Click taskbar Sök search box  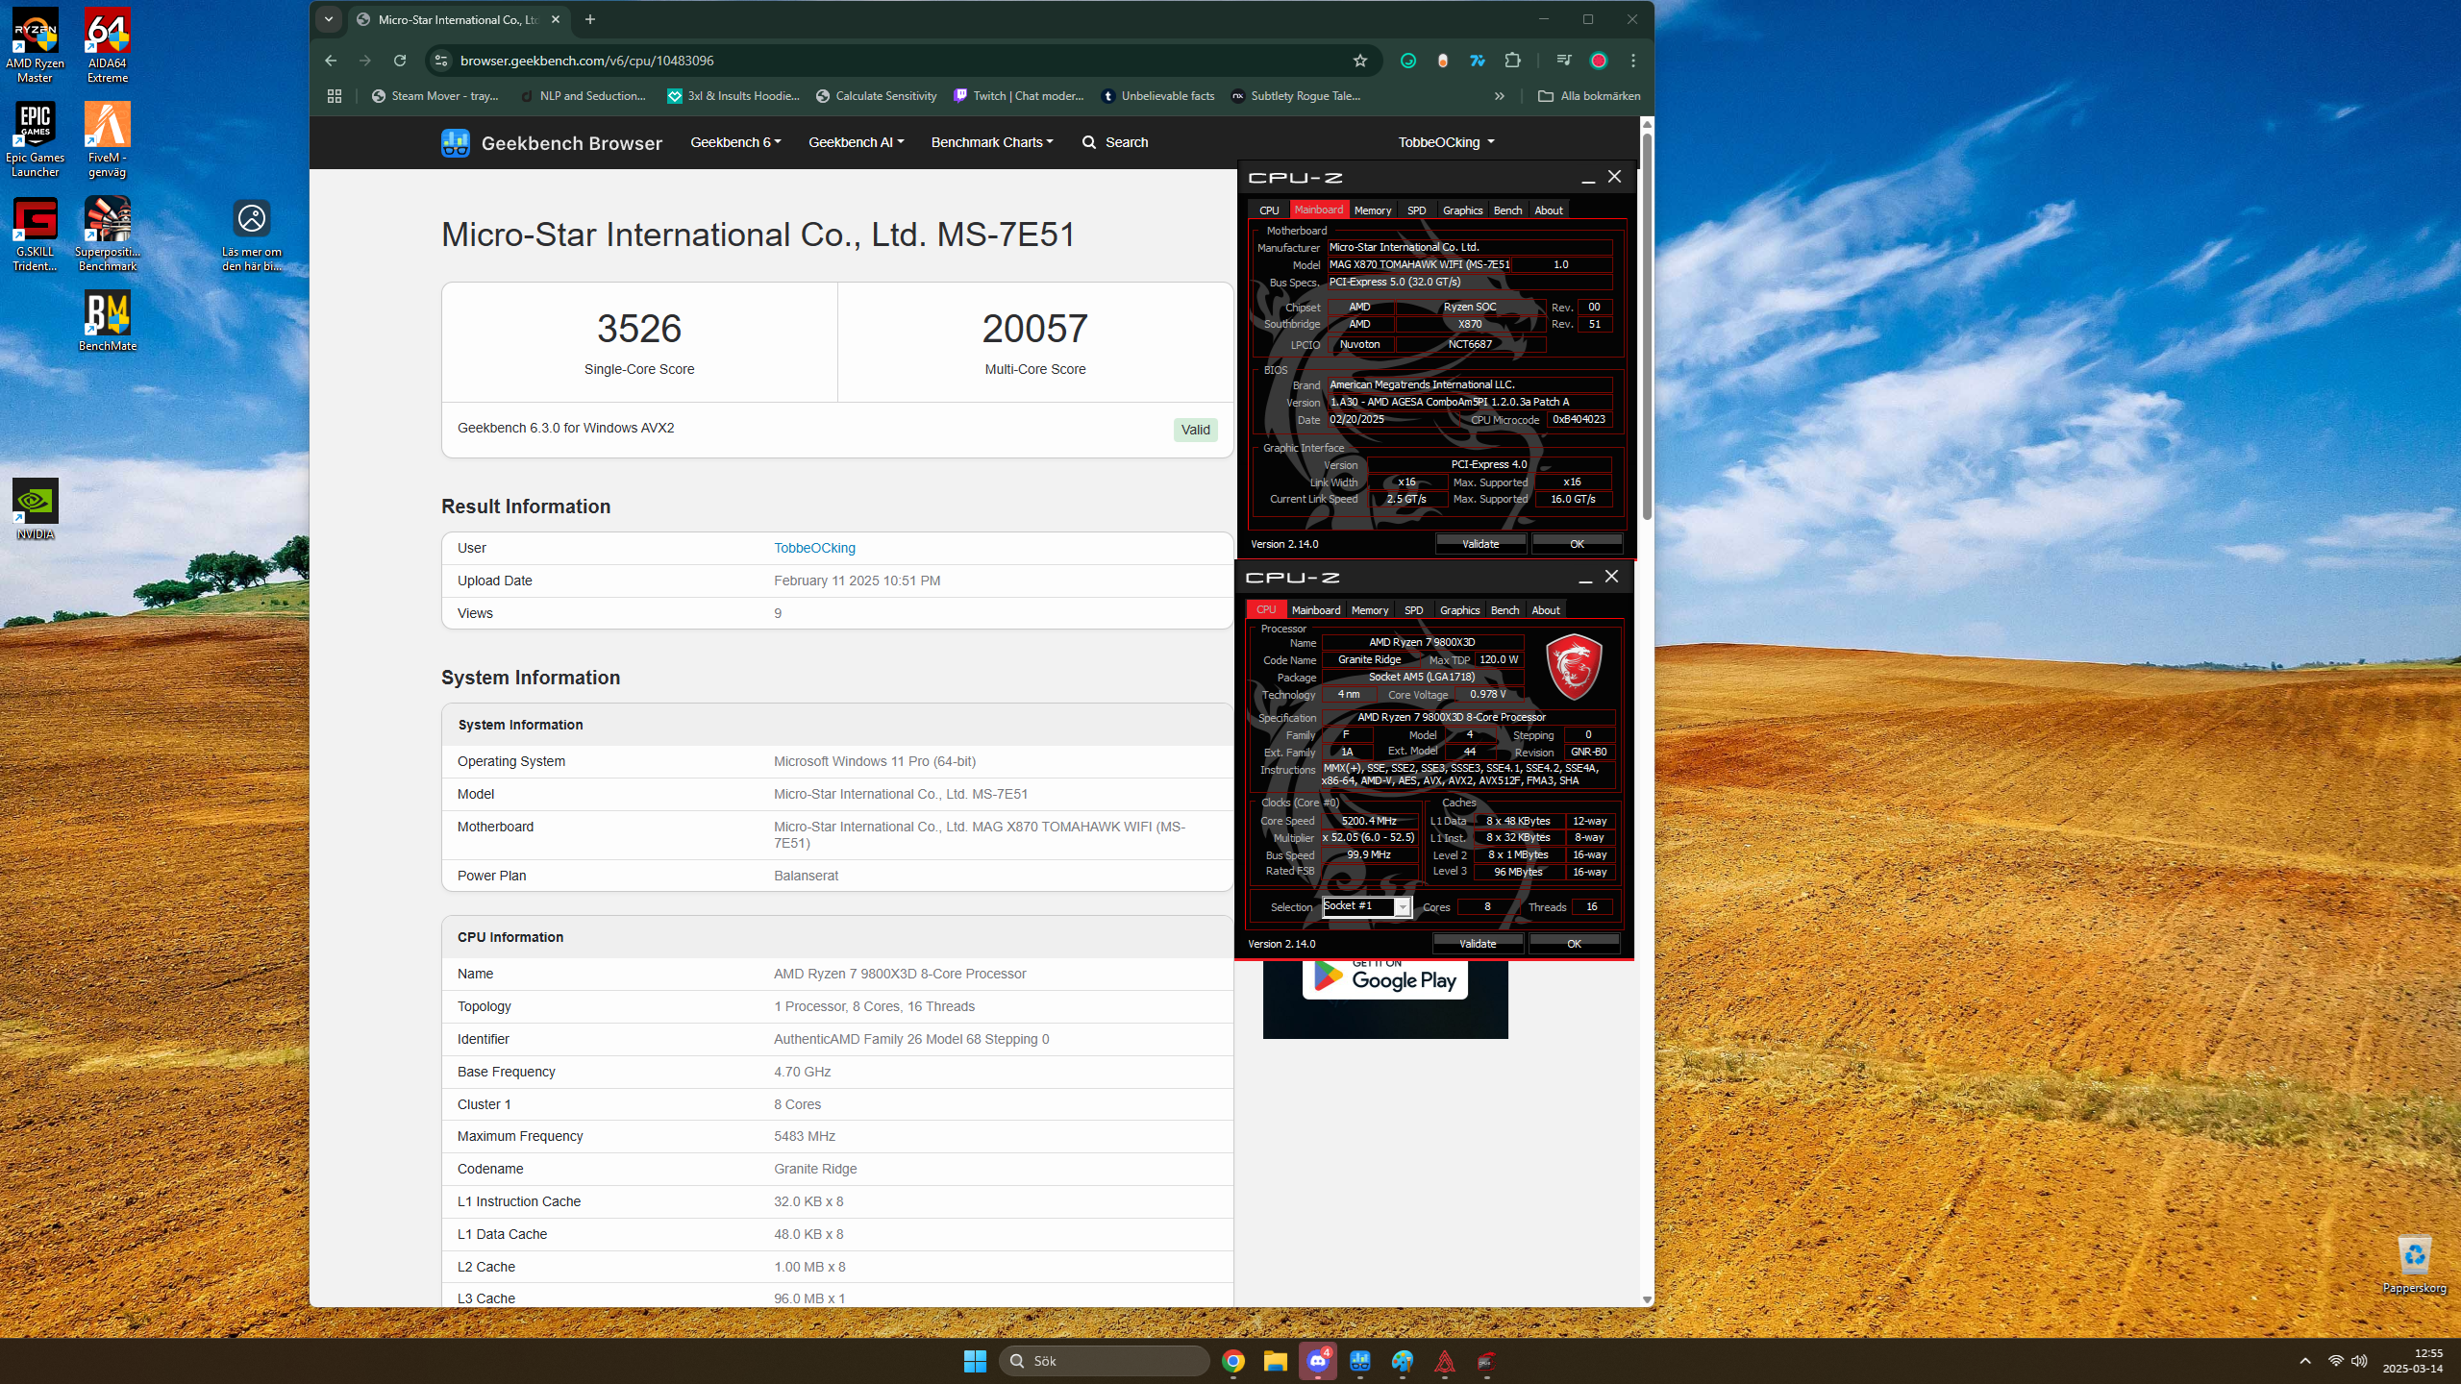coord(1104,1361)
